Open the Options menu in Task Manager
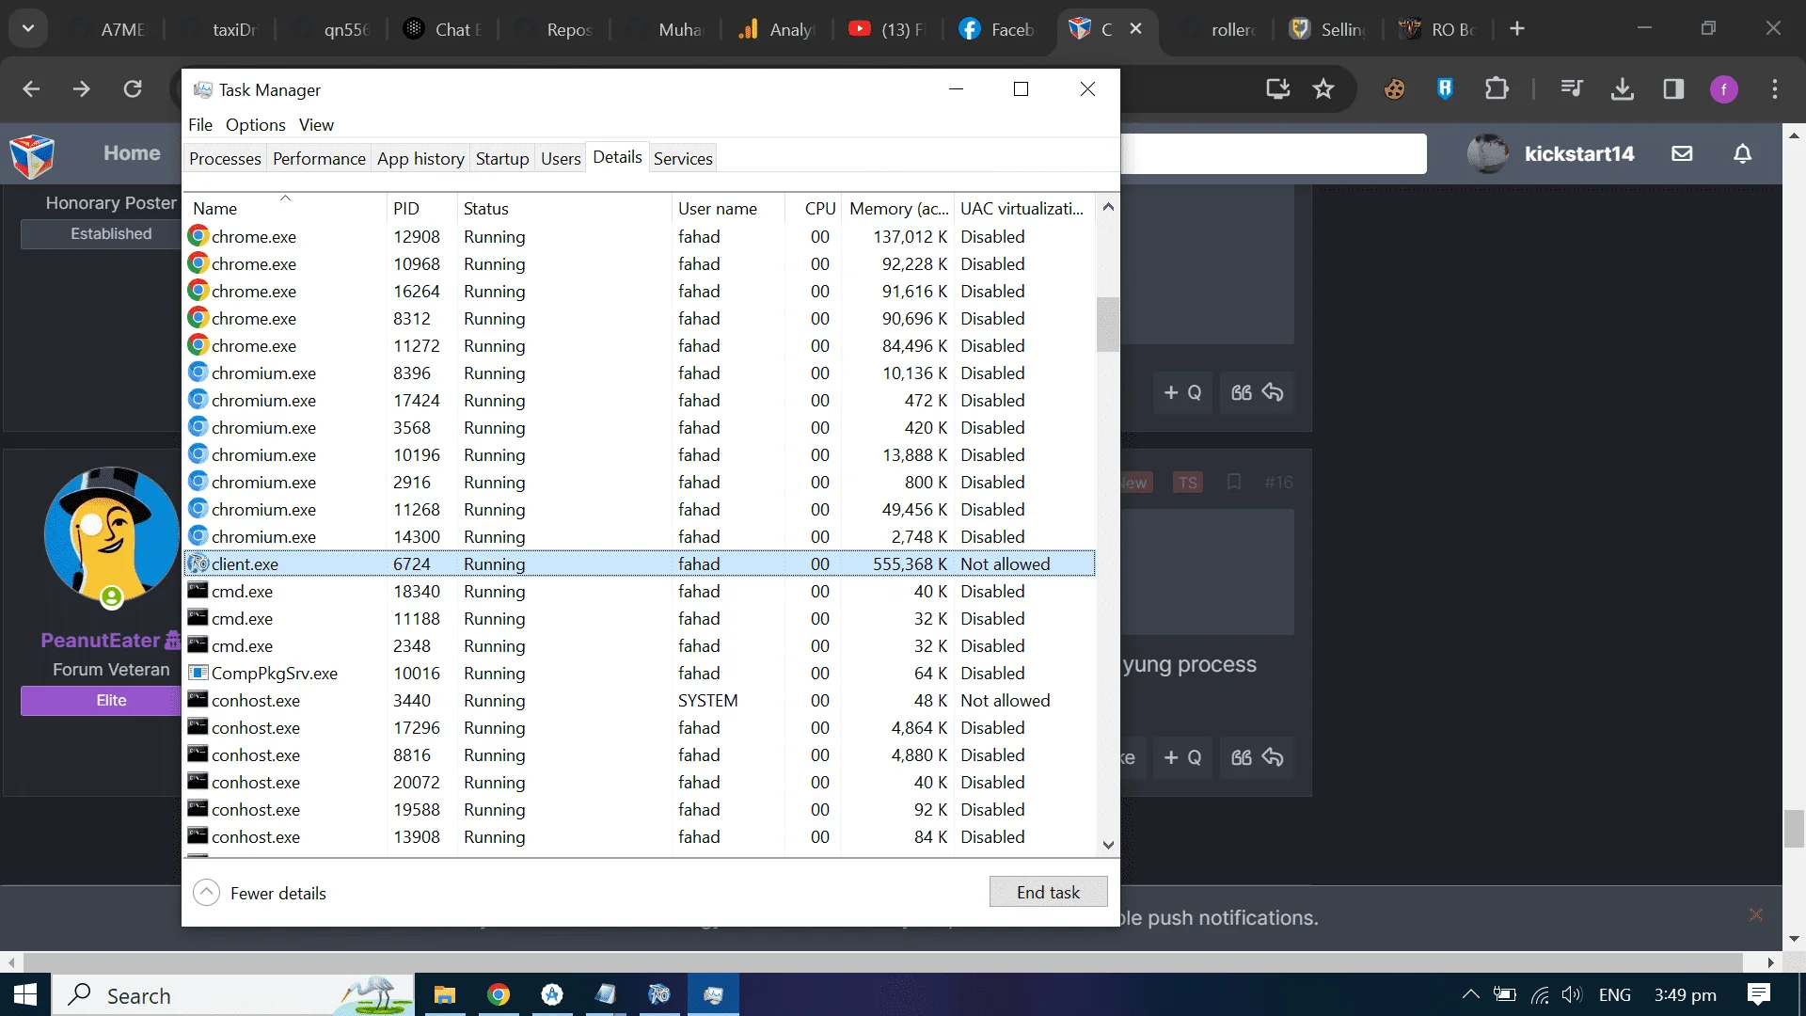The height and width of the screenshot is (1016, 1806). 255,125
